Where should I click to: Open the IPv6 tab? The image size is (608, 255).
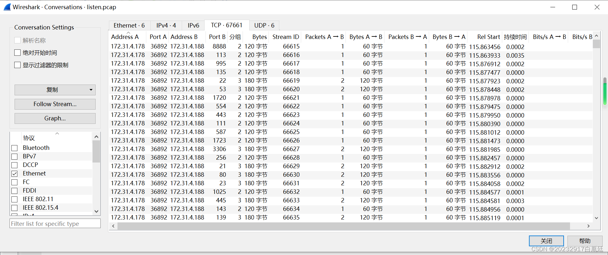click(x=193, y=25)
